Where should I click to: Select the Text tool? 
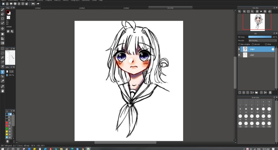tap(2, 72)
